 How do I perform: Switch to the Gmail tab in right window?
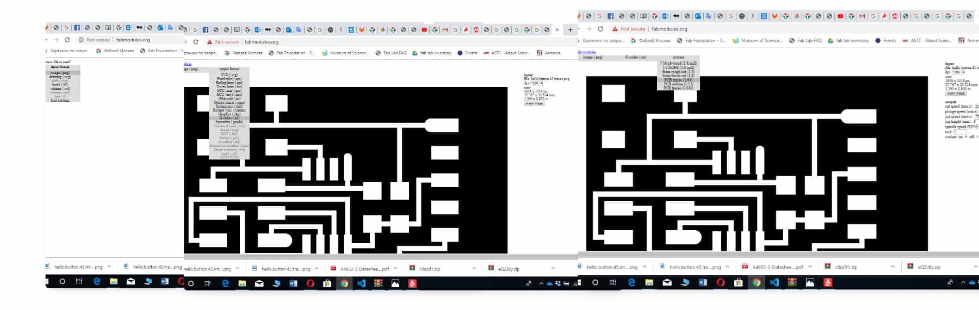[862, 16]
